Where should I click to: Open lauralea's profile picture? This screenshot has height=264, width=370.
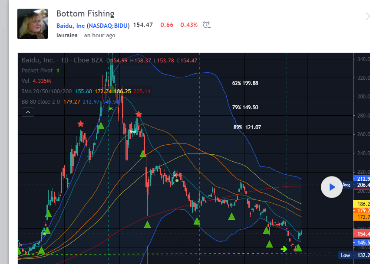33,24
